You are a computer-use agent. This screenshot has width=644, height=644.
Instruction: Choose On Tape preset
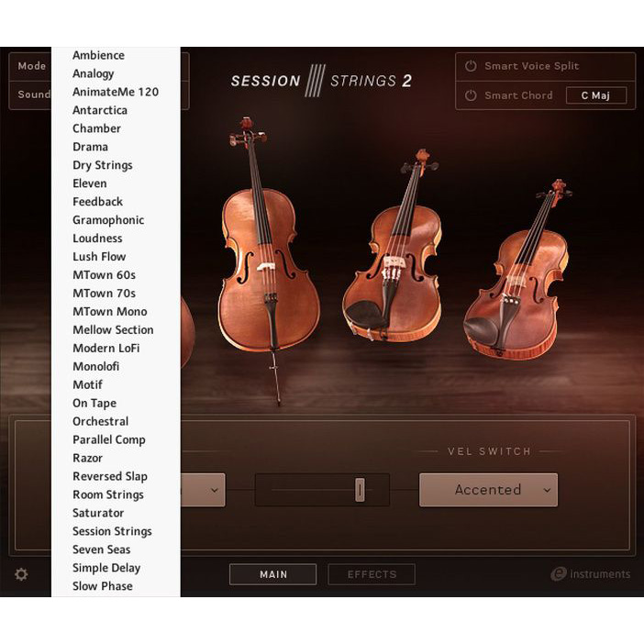94,404
